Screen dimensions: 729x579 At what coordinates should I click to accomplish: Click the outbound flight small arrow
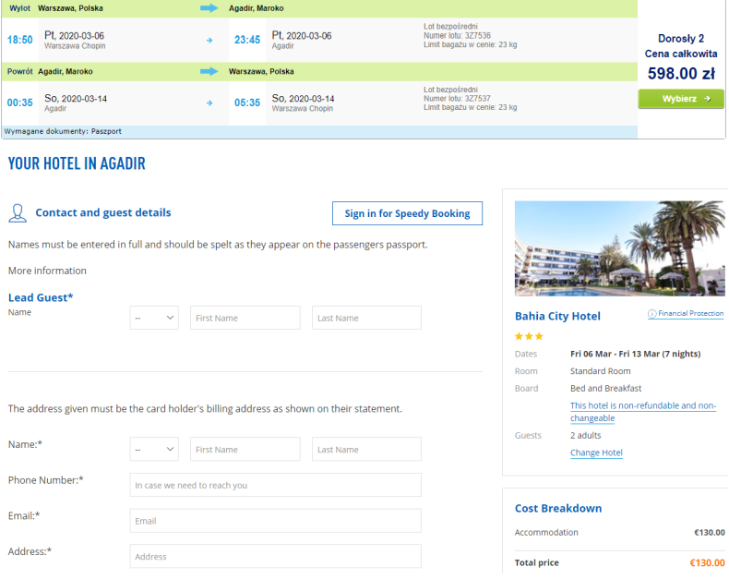tap(209, 41)
